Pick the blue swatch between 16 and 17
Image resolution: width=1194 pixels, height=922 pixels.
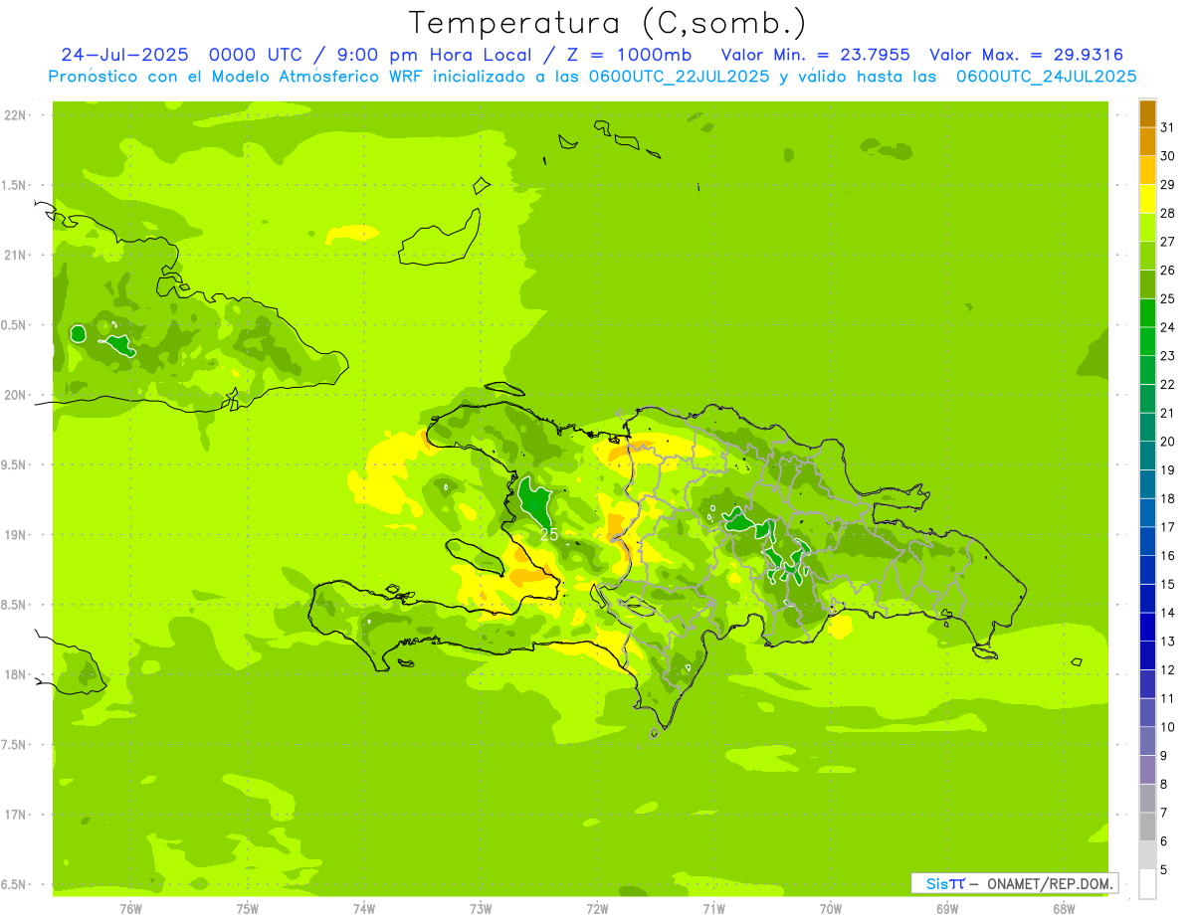click(1147, 541)
